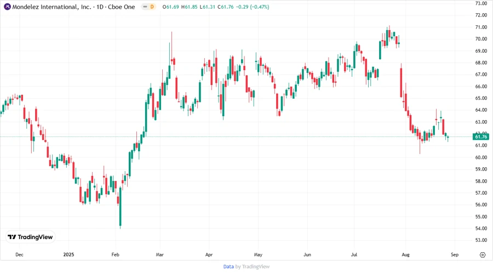The image size is (493, 273).
Task: Click the Mar label on time axis
Action: [x=160, y=254]
